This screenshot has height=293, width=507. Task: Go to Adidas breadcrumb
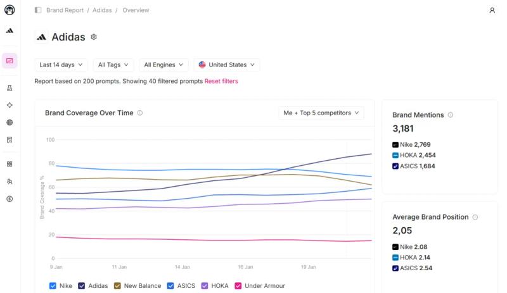pos(102,10)
